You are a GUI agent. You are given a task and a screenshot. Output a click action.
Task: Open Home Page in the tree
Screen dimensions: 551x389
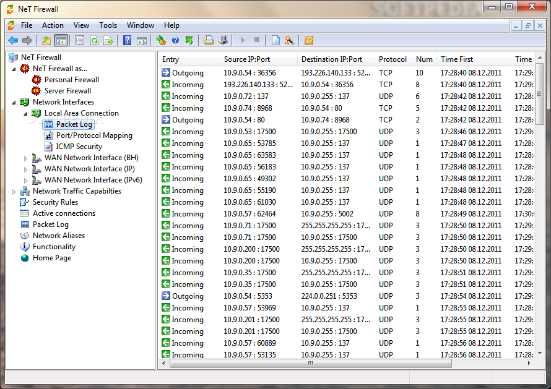click(x=52, y=258)
